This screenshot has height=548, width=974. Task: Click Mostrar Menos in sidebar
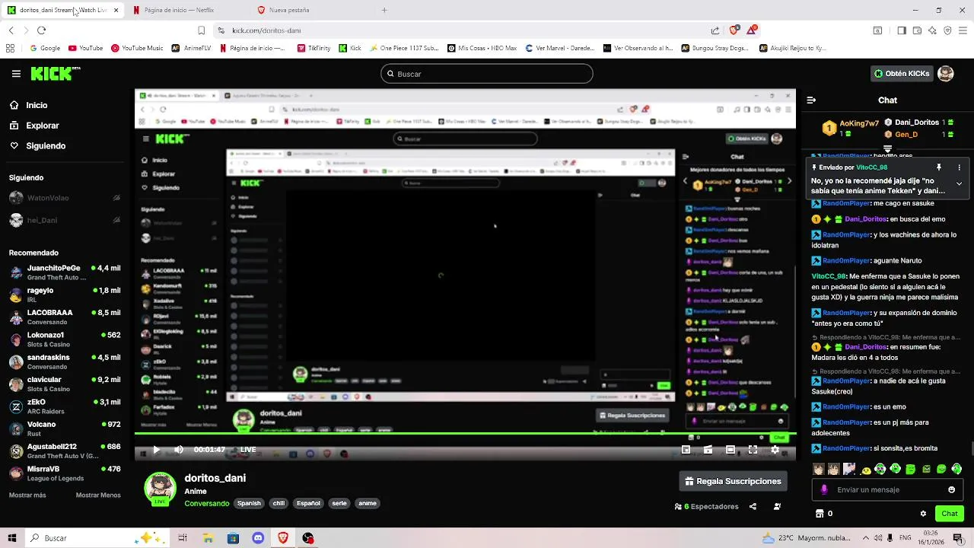98,495
